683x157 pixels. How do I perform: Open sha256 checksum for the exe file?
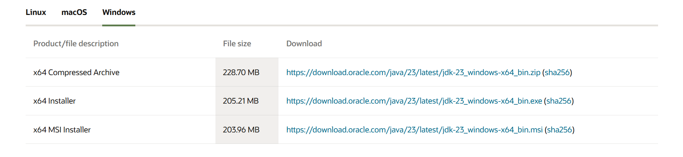tap(559, 101)
